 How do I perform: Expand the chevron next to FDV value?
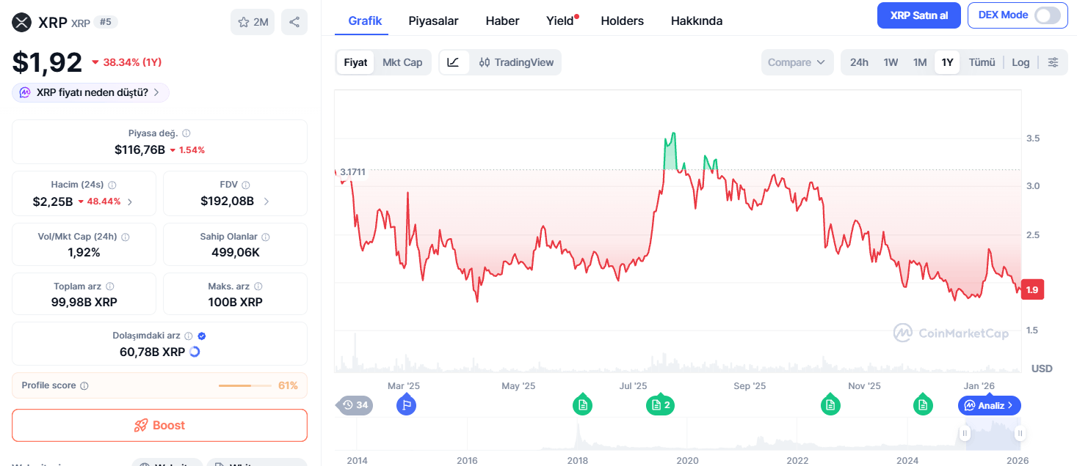266,201
